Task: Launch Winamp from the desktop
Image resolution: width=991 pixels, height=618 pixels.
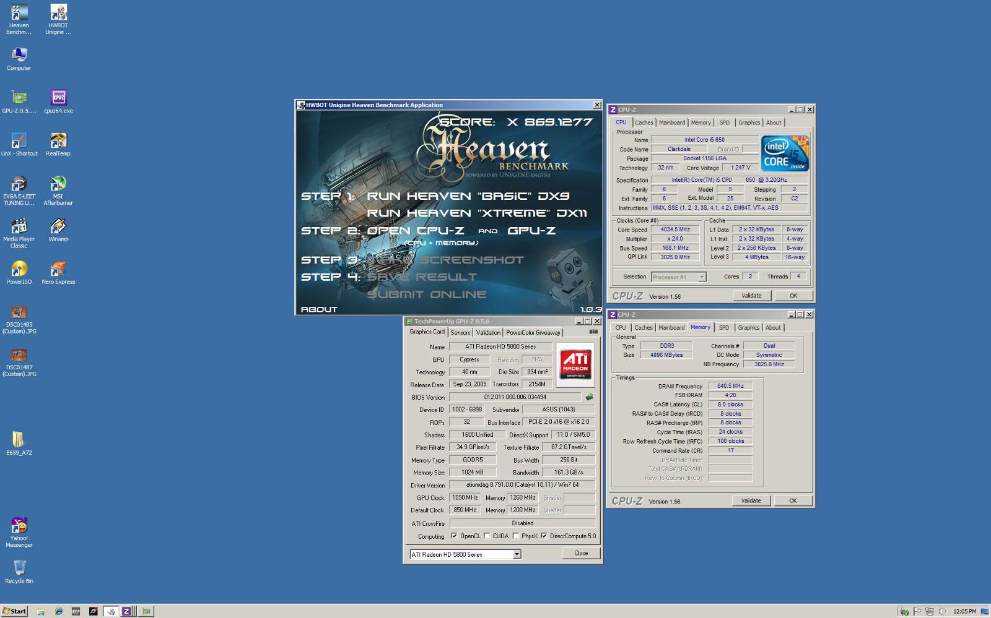Action: (58, 230)
